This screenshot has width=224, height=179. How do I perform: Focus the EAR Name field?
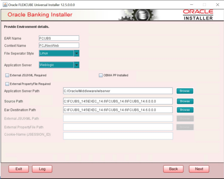point(59,38)
